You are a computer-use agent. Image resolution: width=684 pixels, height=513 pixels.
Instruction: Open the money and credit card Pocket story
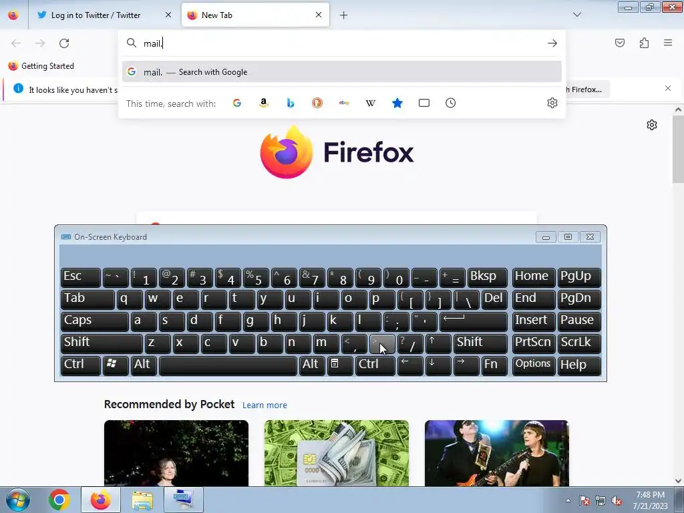click(x=337, y=454)
